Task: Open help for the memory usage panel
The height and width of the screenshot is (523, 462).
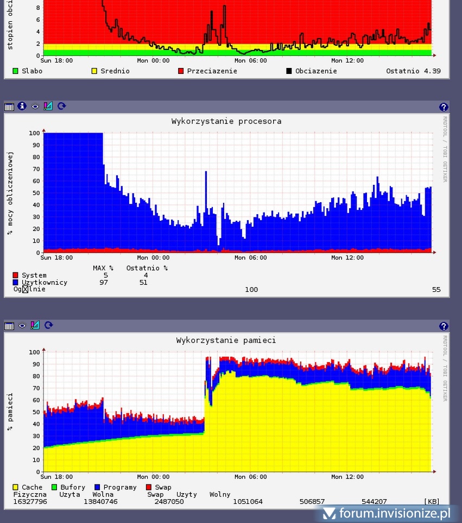Action: (444, 326)
